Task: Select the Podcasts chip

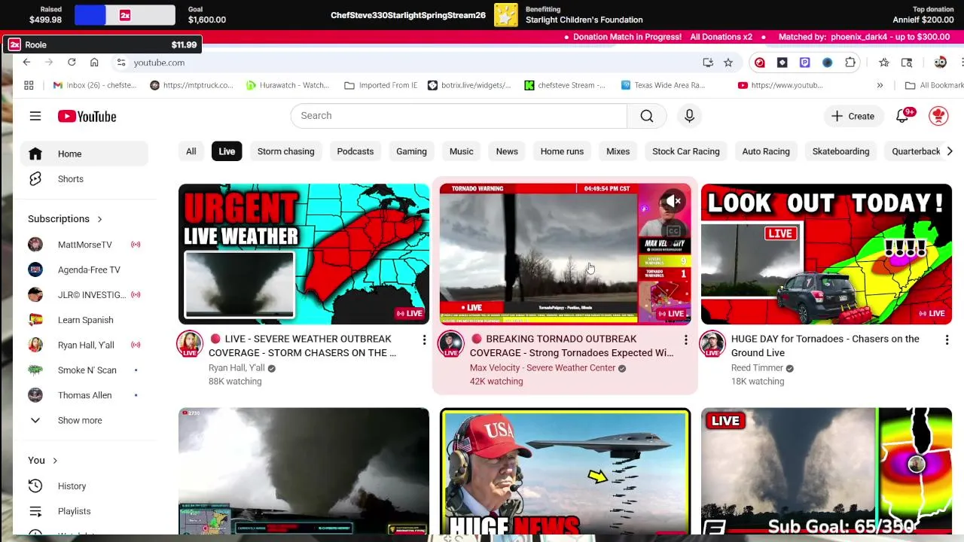Action: (355, 151)
